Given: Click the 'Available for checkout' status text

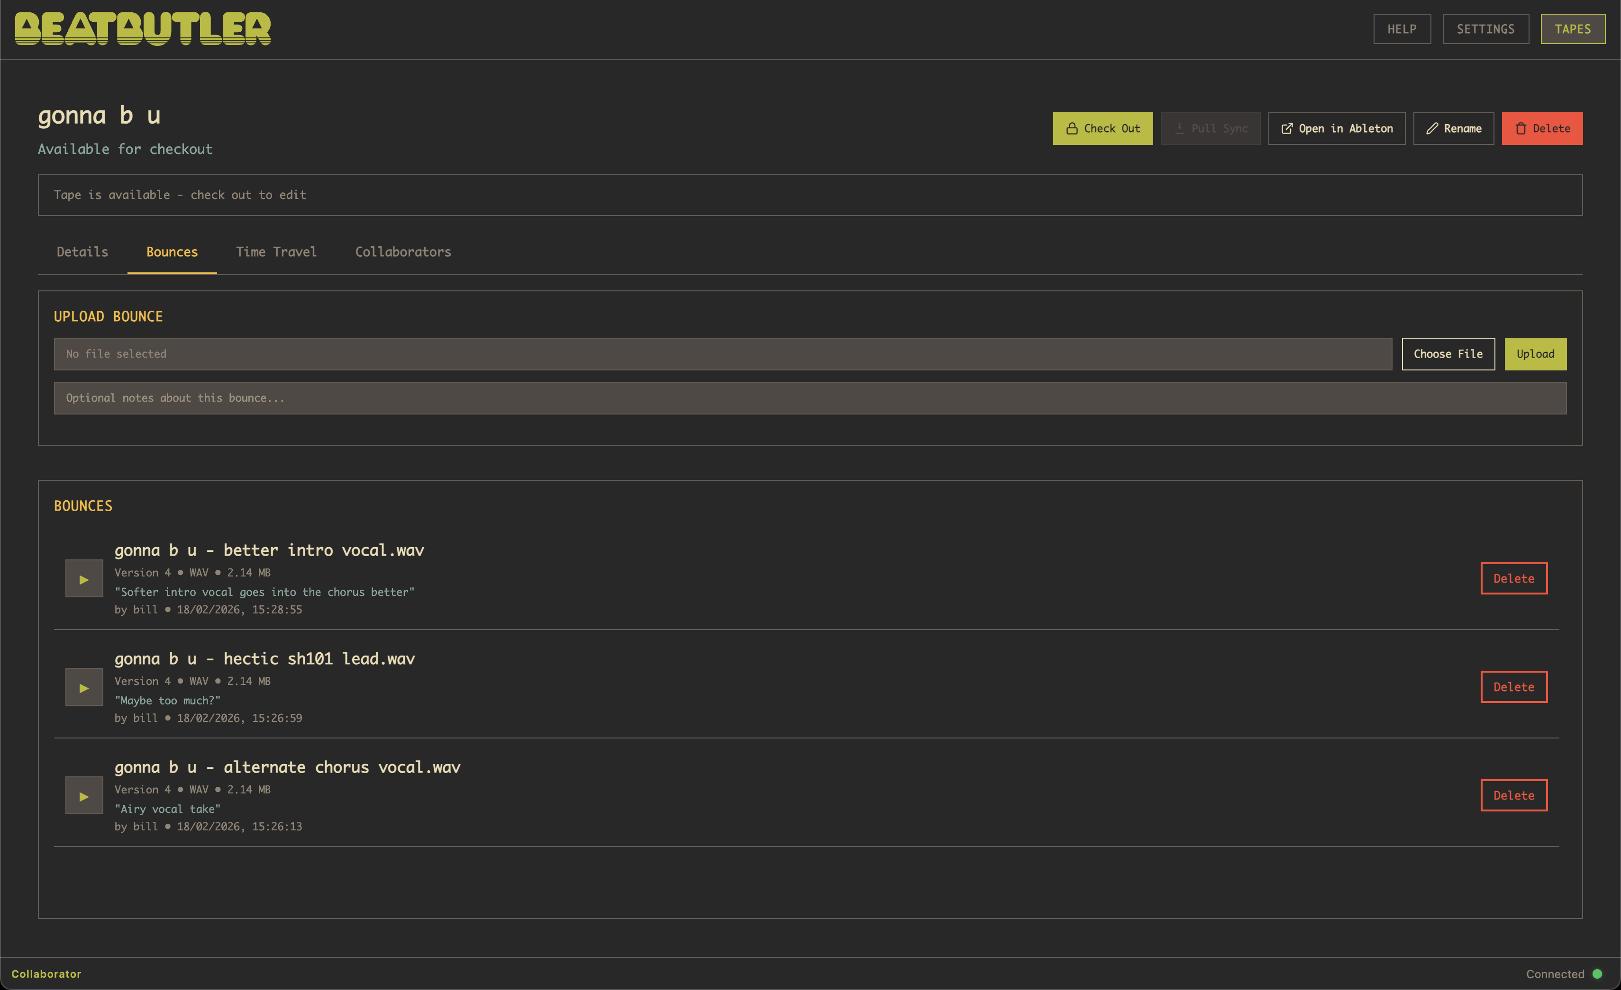Looking at the screenshot, I should [125, 149].
